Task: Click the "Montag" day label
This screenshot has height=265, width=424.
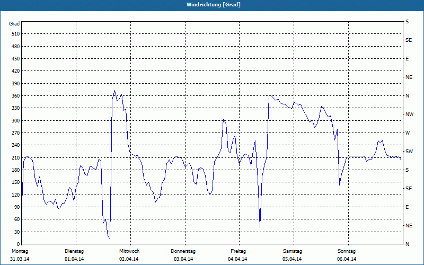Action: 20,251
